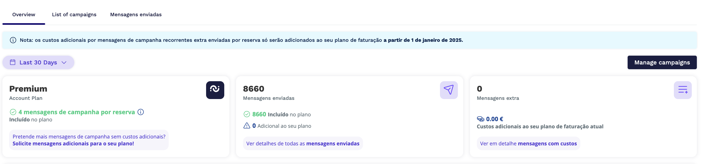Click the extra messages list-plus icon
This screenshot has width=703, height=164.
(x=682, y=90)
